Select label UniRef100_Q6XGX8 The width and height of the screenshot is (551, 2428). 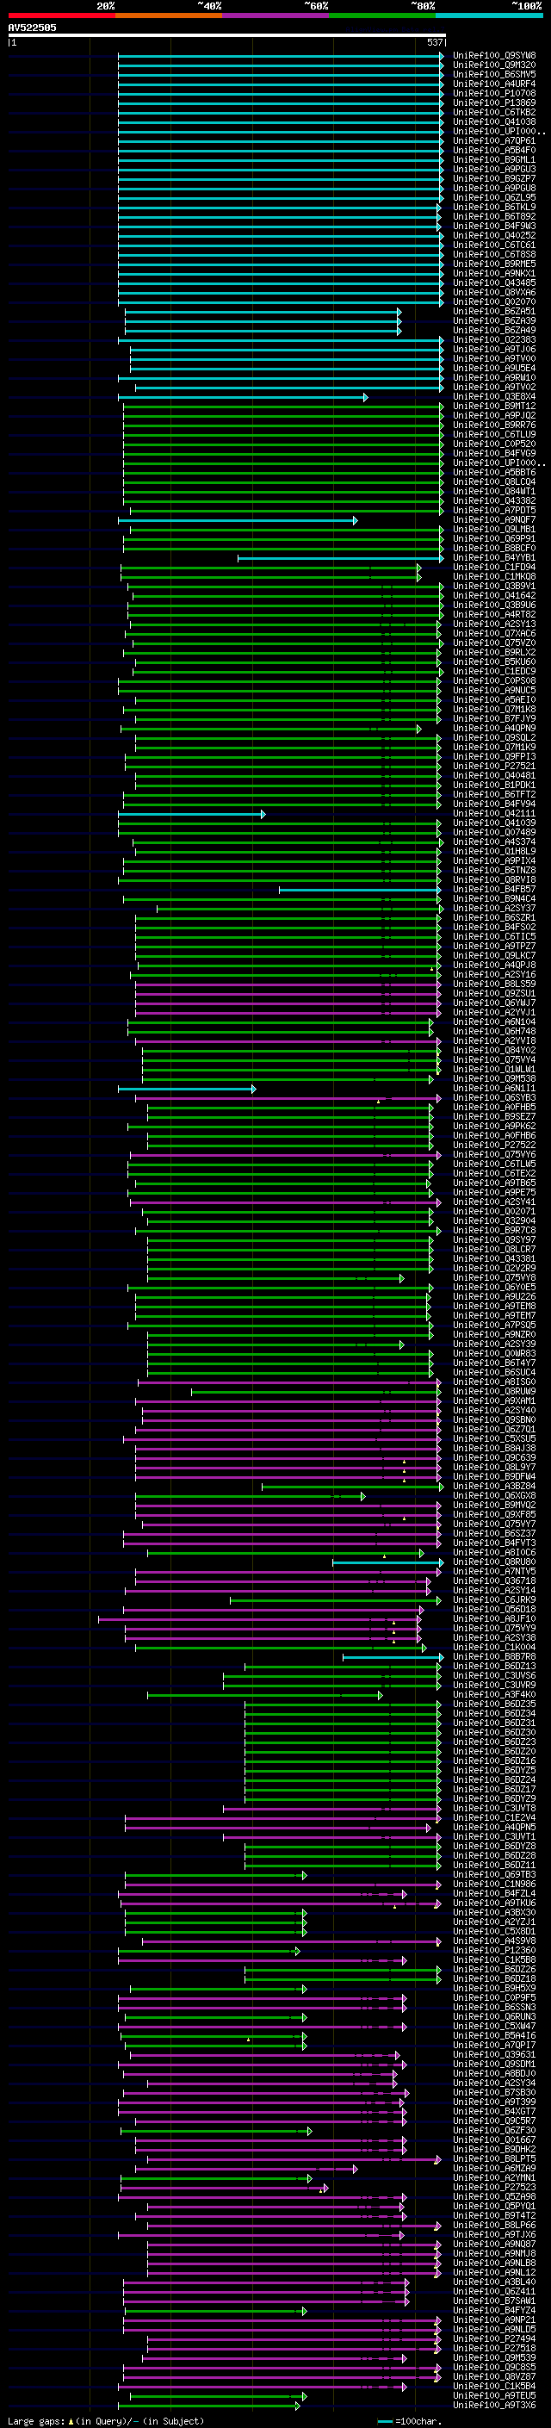(x=494, y=1497)
